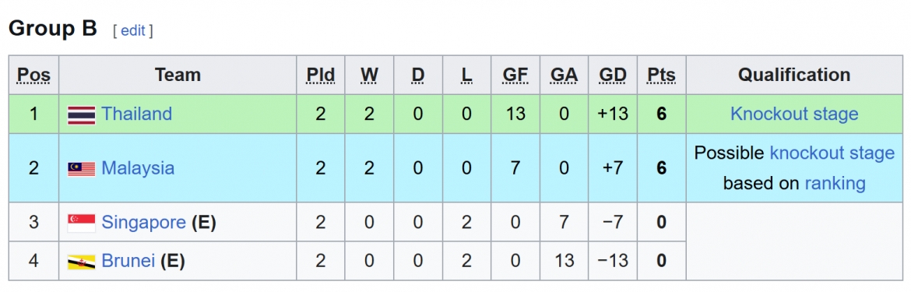The width and height of the screenshot is (911, 292).
Task: Open the Brunei team link
Action: (128, 261)
